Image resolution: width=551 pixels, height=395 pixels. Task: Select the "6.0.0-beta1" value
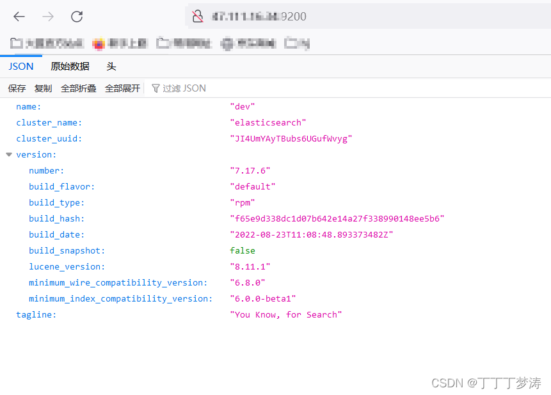[263, 299]
